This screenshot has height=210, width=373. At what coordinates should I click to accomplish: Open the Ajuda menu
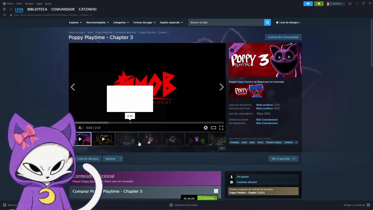coord(48,3)
